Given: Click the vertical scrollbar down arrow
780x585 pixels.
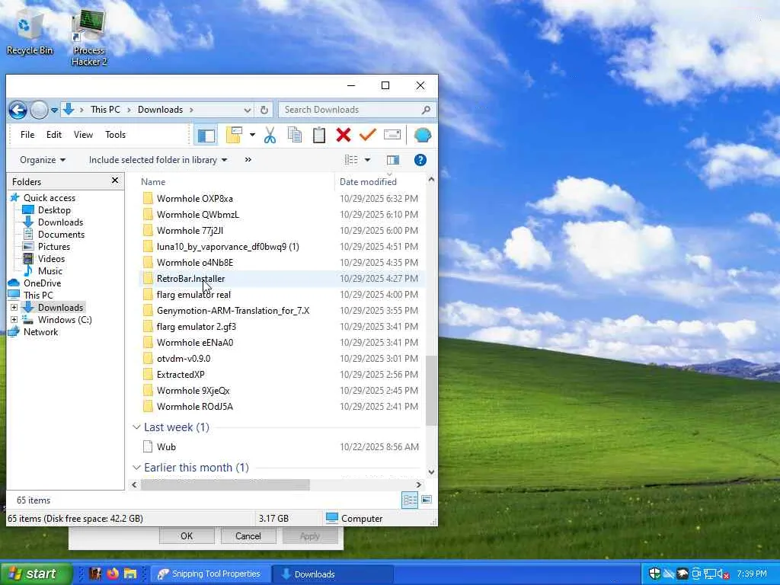Looking at the screenshot, I should [x=431, y=472].
